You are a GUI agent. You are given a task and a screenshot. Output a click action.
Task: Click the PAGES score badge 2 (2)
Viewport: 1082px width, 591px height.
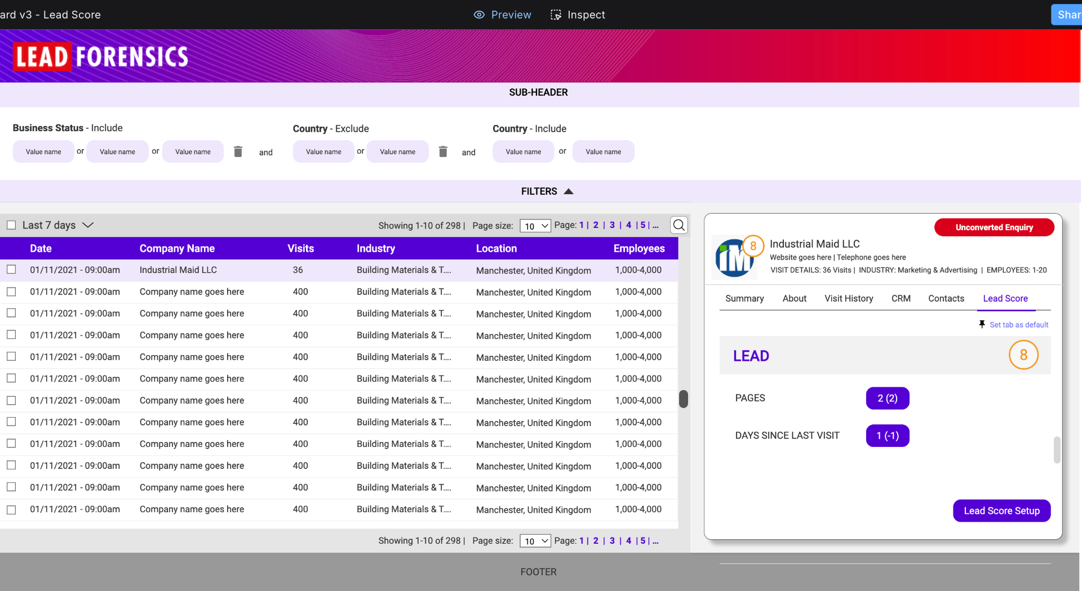pyautogui.click(x=888, y=398)
